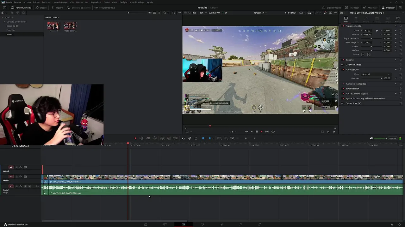Click the red Play button
405x227 pixels.
click(x=261, y=131)
